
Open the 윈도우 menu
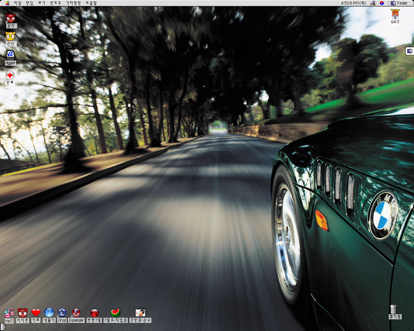[55, 3]
